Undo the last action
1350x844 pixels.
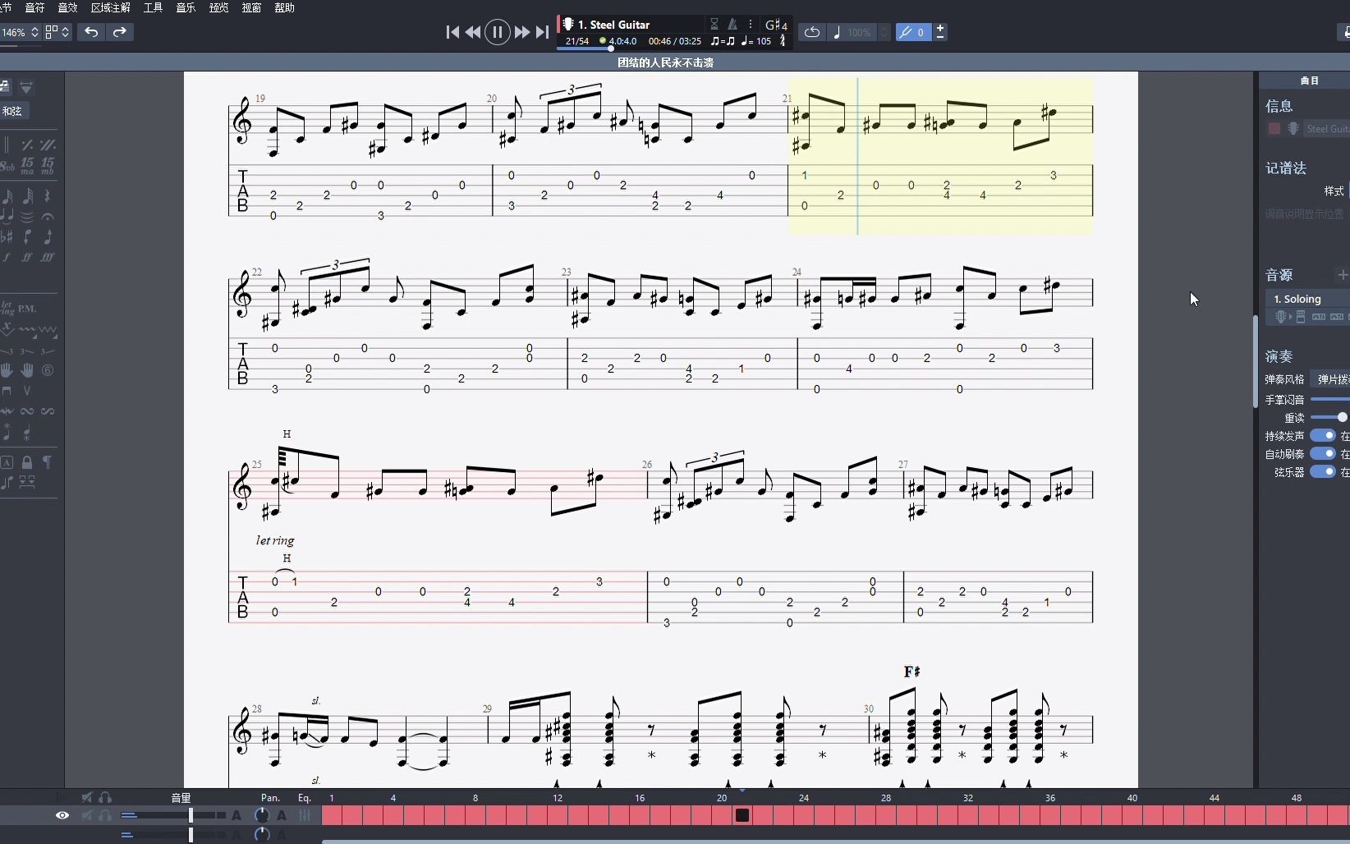pyautogui.click(x=91, y=32)
